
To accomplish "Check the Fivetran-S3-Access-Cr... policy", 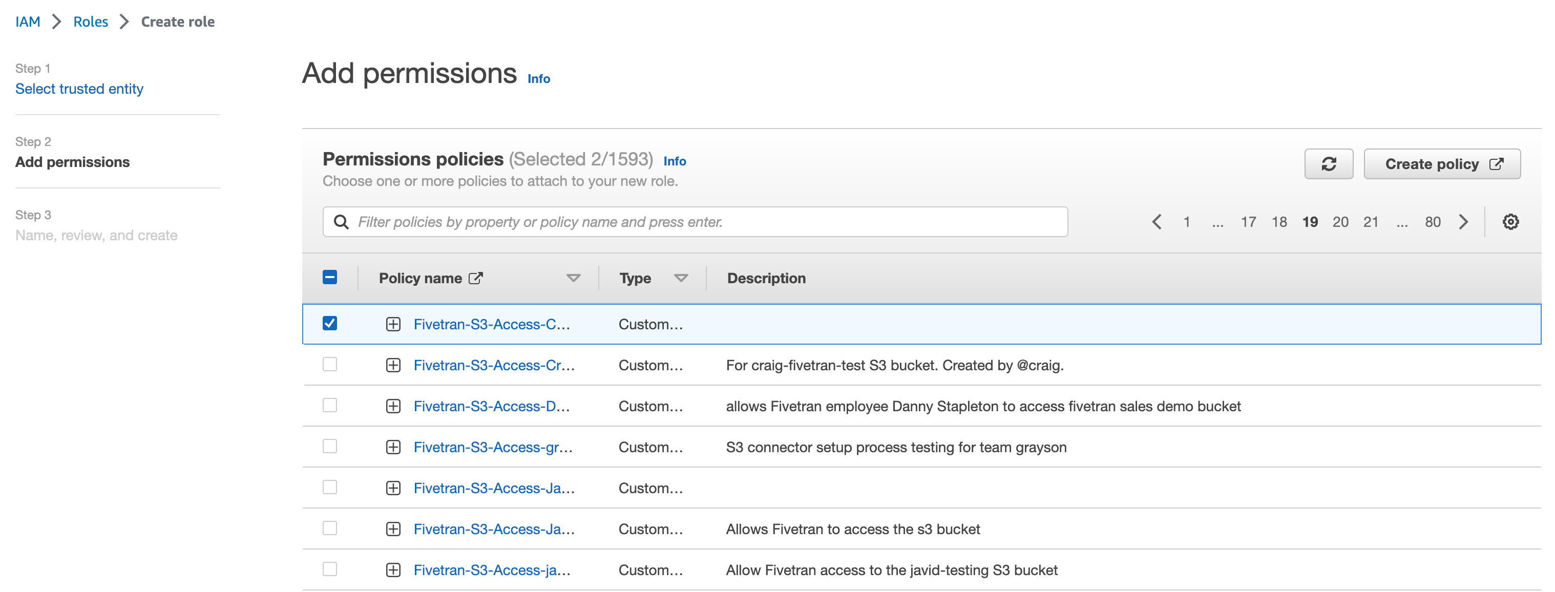I will 330,365.
